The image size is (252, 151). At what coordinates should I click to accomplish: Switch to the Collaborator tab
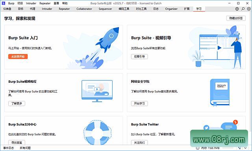pyautogui.click(x=84, y=9)
